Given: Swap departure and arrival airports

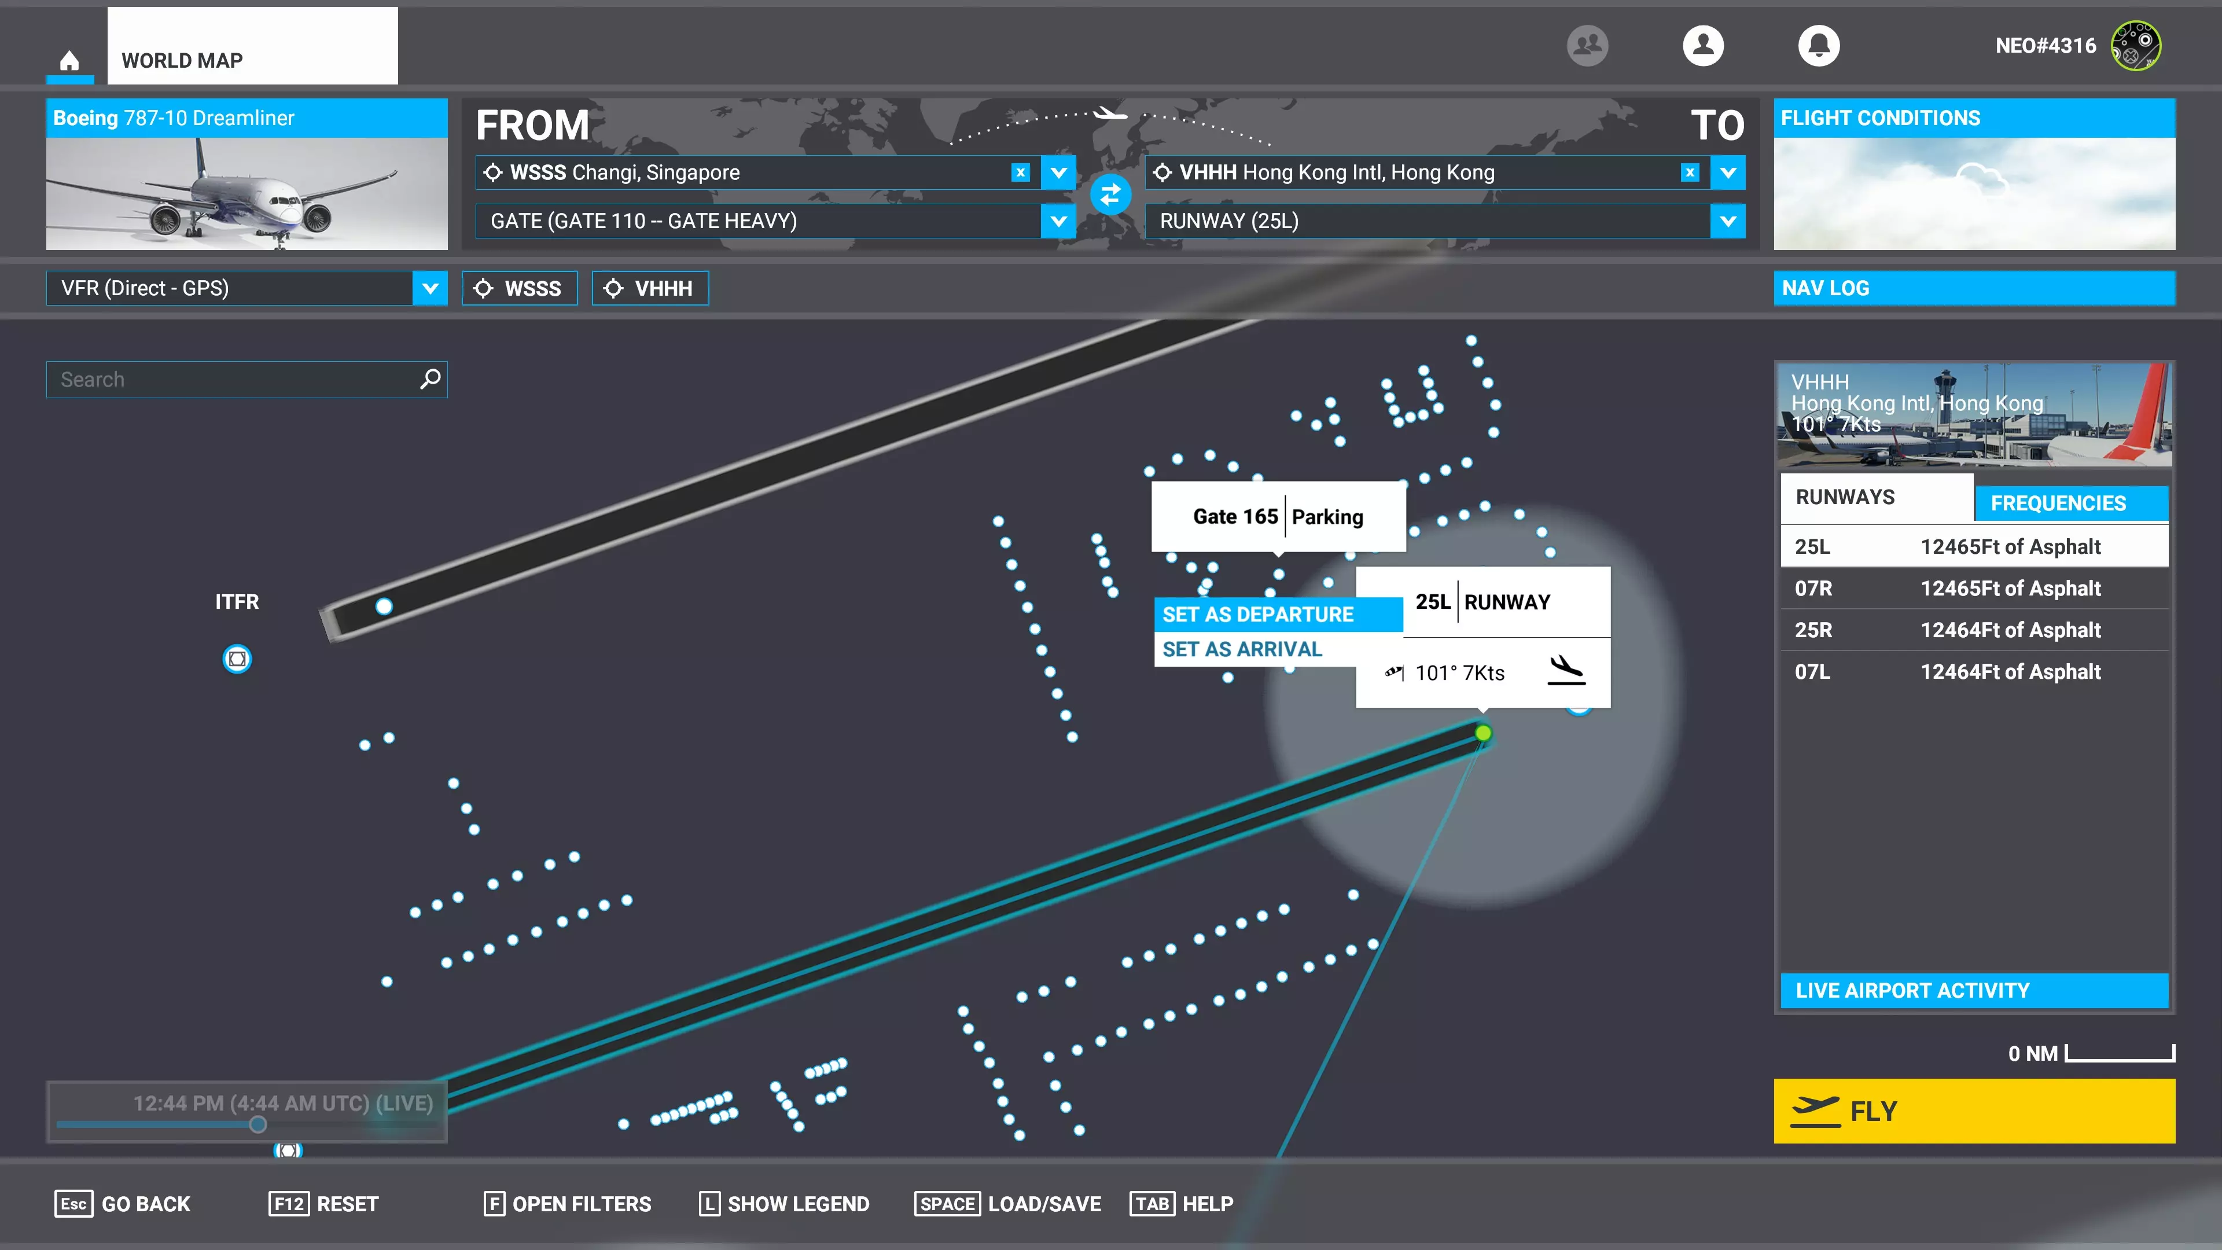Looking at the screenshot, I should [x=1110, y=195].
